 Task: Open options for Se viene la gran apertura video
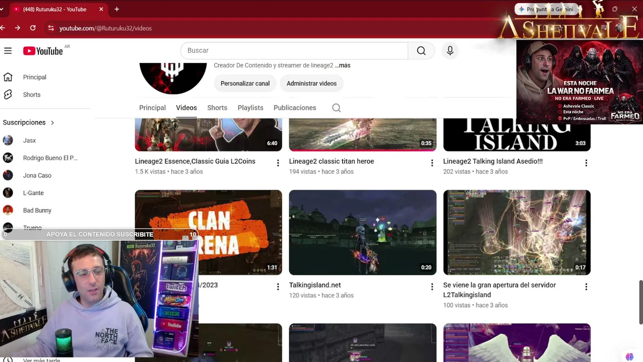586,287
